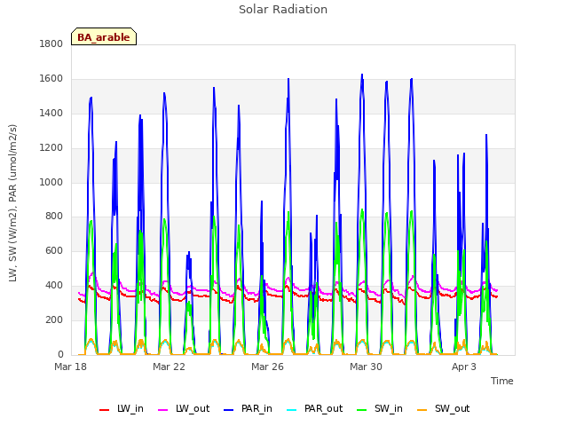Click the 1400 y-axis tick label
Screen dimensions: 568x426
click(x=51, y=114)
